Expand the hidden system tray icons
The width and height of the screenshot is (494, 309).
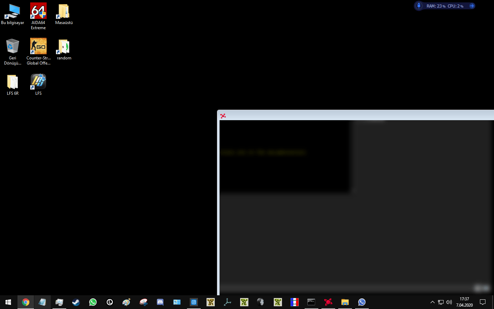(x=432, y=302)
